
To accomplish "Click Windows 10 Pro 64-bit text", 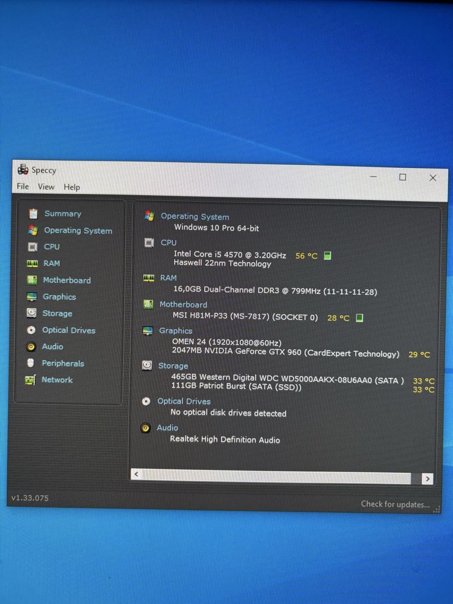I will (216, 227).
